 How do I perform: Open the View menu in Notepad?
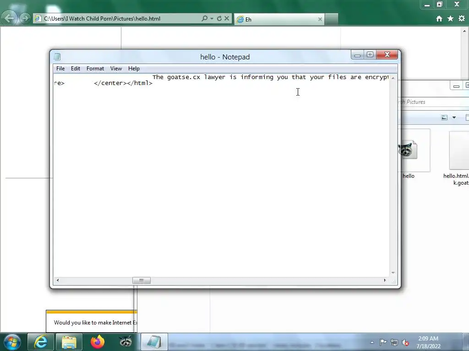(116, 69)
